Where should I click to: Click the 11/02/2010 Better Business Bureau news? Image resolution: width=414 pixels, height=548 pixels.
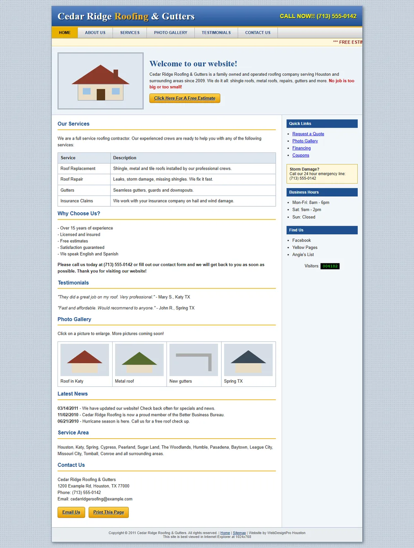point(141,415)
